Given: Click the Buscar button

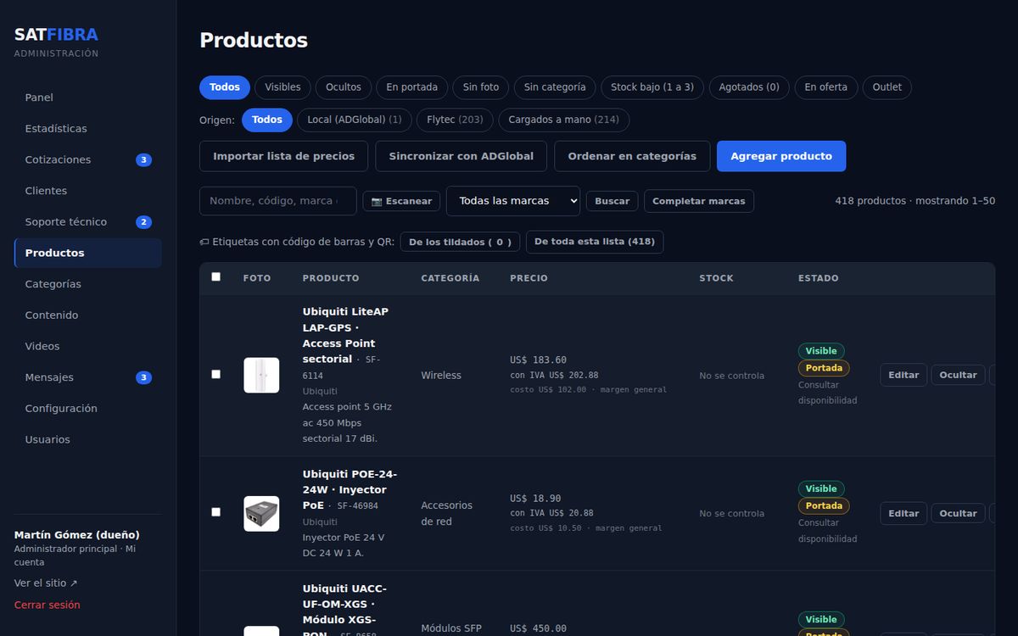Looking at the screenshot, I should coord(612,201).
